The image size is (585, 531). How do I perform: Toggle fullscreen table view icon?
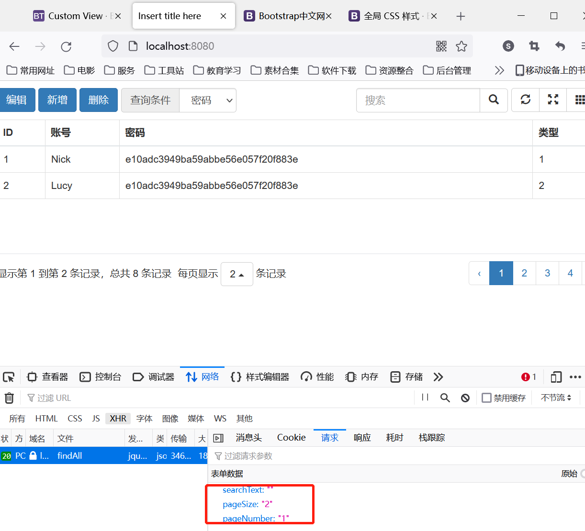click(x=553, y=100)
